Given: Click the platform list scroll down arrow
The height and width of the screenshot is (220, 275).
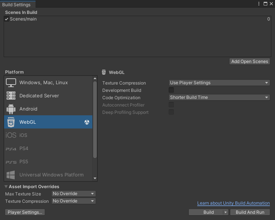Looking at the screenshot, I should point(95,178).
